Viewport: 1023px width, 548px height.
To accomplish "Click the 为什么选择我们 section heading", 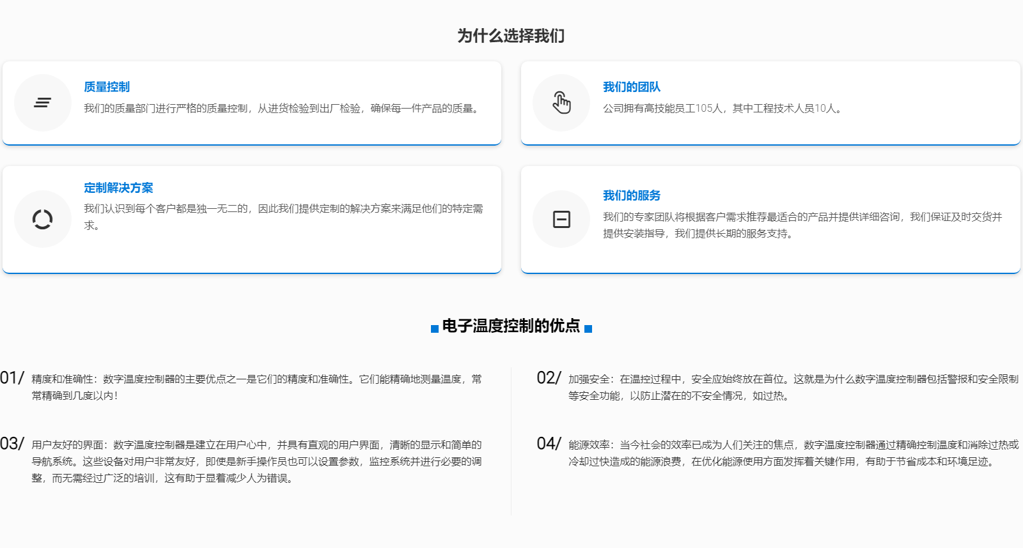I will (x=511, y=36).
